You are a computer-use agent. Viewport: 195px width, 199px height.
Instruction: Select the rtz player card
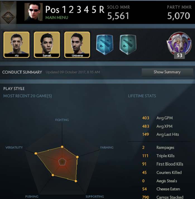point(16,45)
